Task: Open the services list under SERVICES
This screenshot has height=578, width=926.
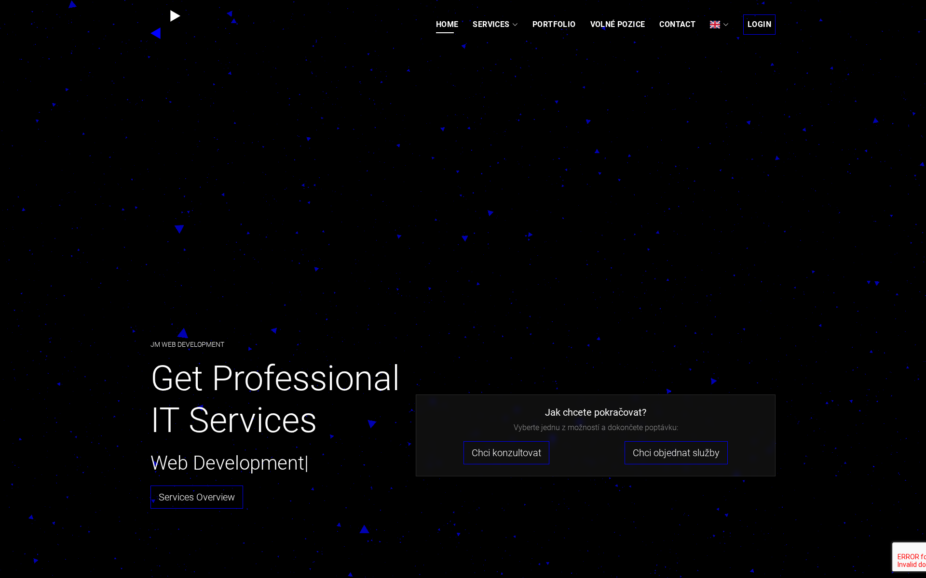Action: pos(491,24)
